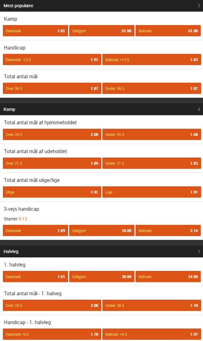Collapse the Mest populære section header
The image size is (203, 341).
101,6
